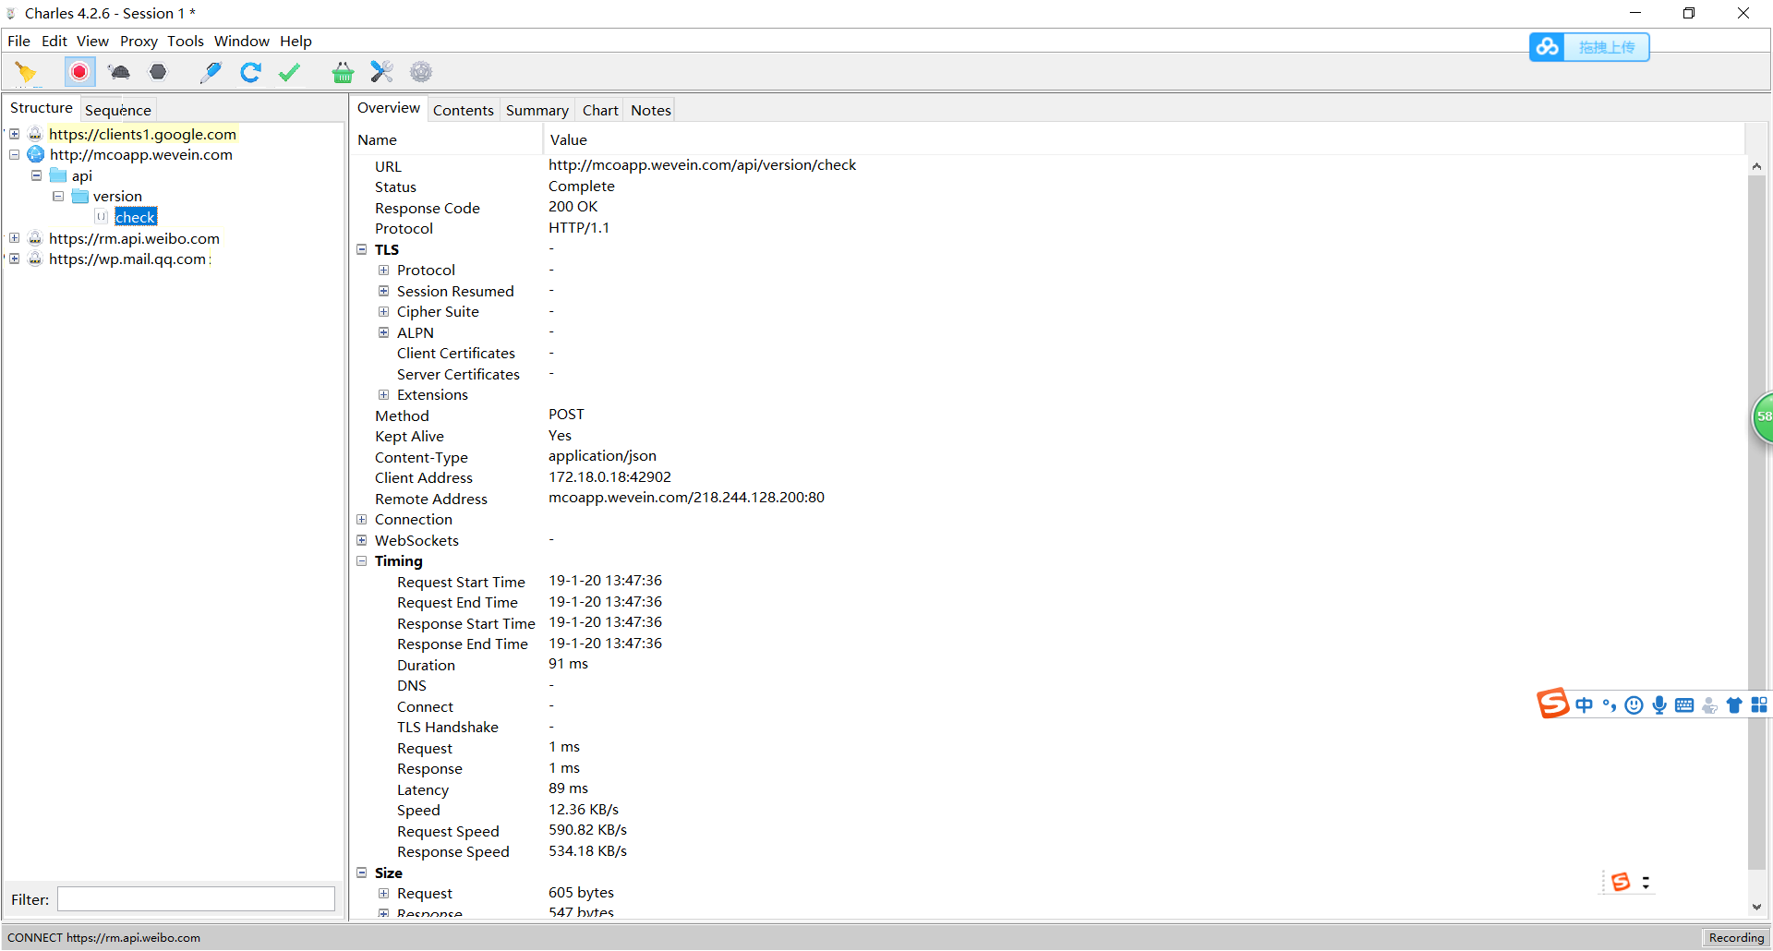Image resolution: width=1773 pixels, height=951 pixels.
Task: Expand the Connection section
Action: [362, 520]
